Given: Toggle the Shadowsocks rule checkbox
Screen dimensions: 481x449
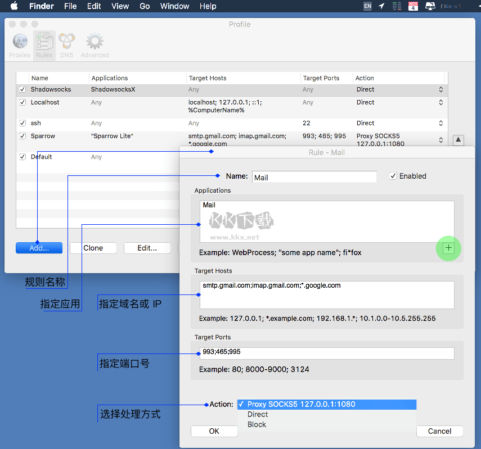Looking at the screenshot, I should (23, 89).
